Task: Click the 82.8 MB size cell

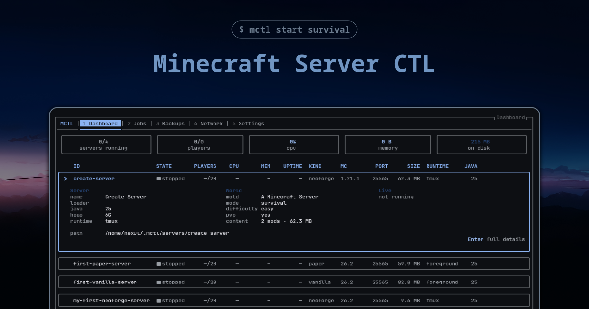Action: tap(409, 283)
